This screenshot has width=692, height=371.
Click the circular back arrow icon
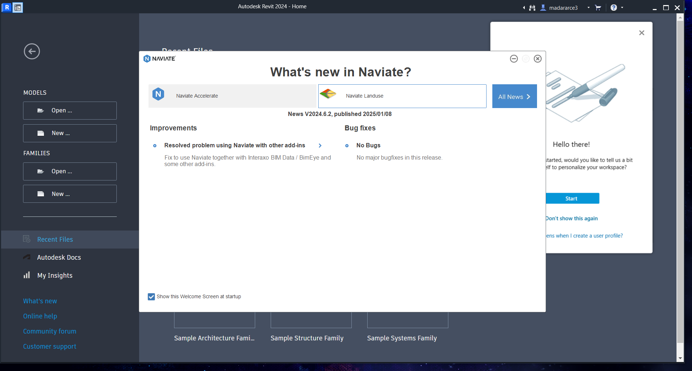tap(32, 52)
